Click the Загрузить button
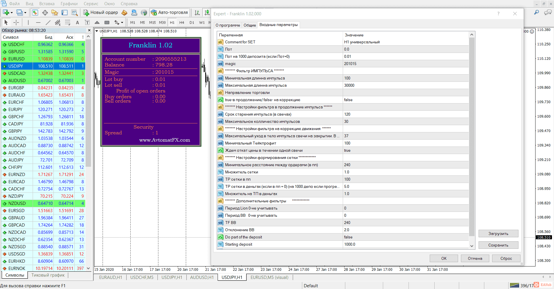Screen dimensions: 554x289 pyautogui.click(x=499, y=234)
